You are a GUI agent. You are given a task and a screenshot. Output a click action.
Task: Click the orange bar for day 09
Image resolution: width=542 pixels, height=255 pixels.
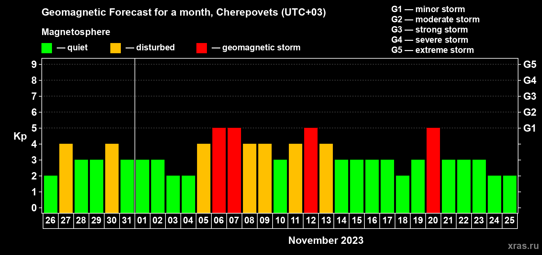[x=265, y=178]
